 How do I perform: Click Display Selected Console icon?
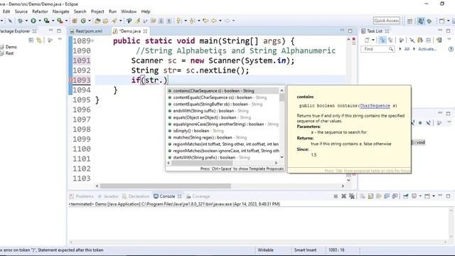coord(414,196)
